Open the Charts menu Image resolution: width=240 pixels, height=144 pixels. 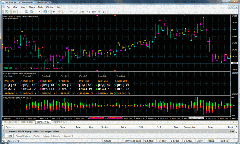32,7
